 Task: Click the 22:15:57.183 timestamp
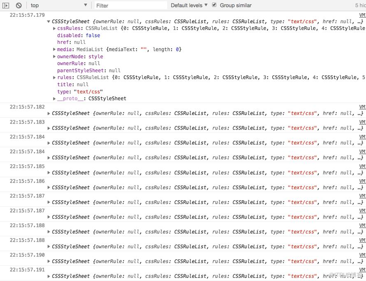tap(27, 122)
